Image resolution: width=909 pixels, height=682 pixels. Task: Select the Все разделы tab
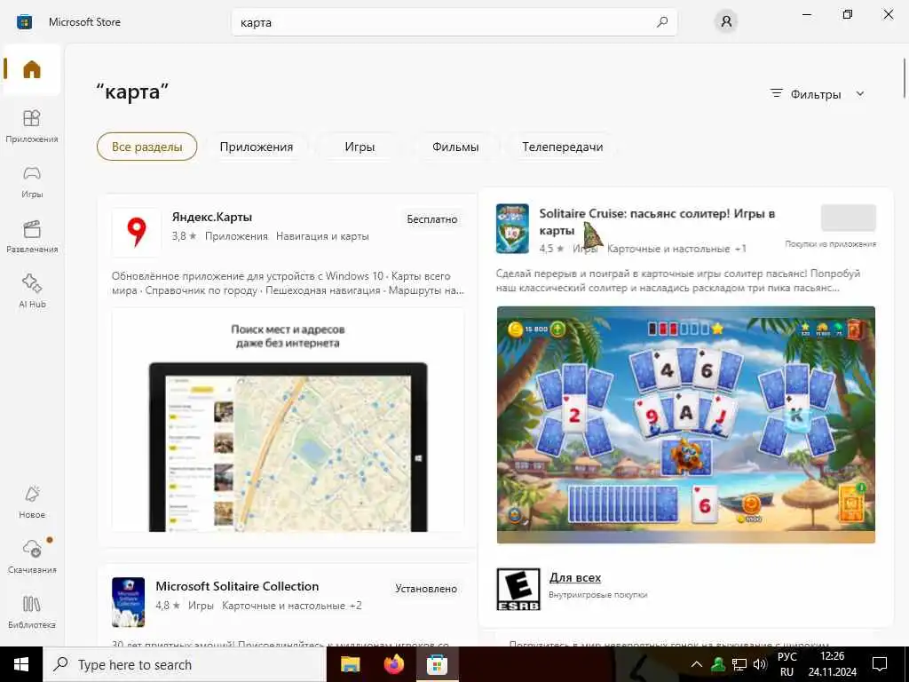pos(146,147)
